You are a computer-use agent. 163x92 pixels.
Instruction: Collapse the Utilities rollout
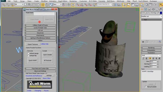(40, 40)
